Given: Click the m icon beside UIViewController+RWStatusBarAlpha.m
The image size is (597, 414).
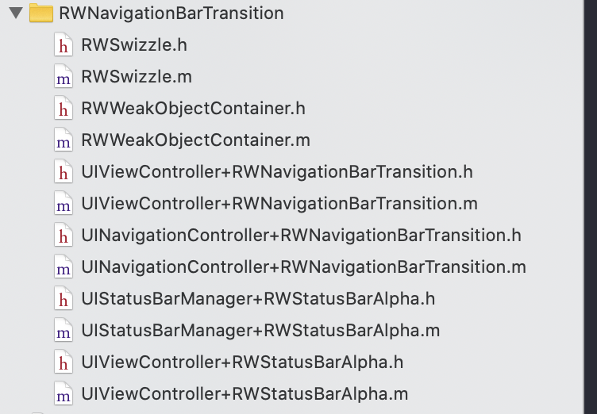Looking at the screenshot, I should pos(62,394).
